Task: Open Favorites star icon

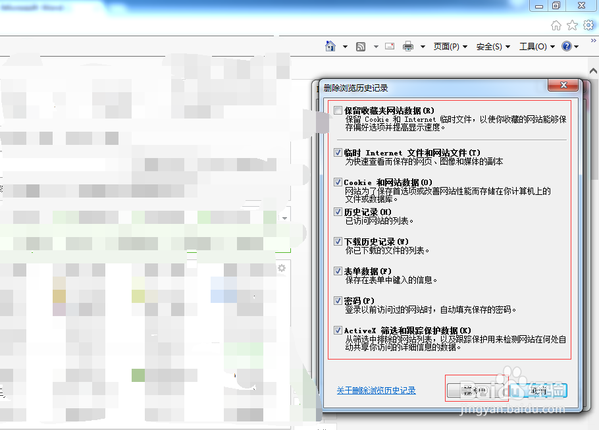Action: tap(572, 26)
